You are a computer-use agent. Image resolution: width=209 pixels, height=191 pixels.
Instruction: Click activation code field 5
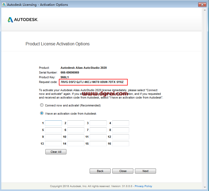click(x=53, y=130)
